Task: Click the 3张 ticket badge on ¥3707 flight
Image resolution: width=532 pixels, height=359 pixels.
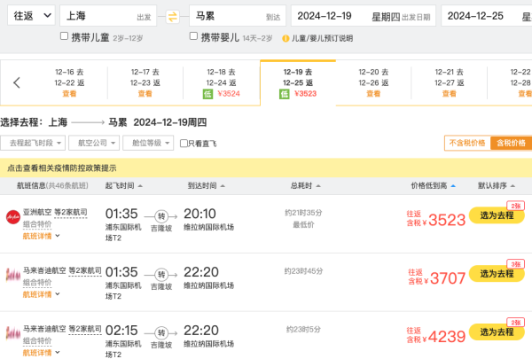Action: pyautogui.click(x=516, y=264)
